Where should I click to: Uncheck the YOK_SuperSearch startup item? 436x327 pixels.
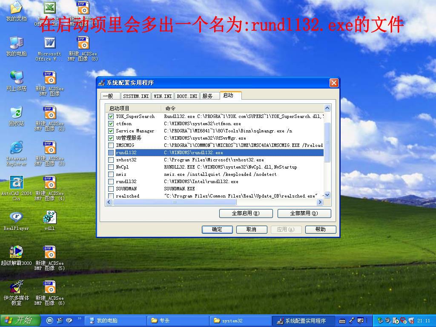pos(111,116)
